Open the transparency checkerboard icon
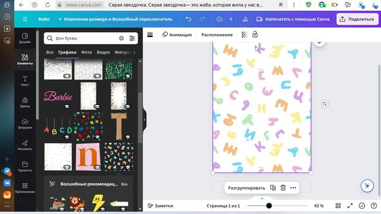The height and width of the screenshot is (214, 381). pos(244,34)
